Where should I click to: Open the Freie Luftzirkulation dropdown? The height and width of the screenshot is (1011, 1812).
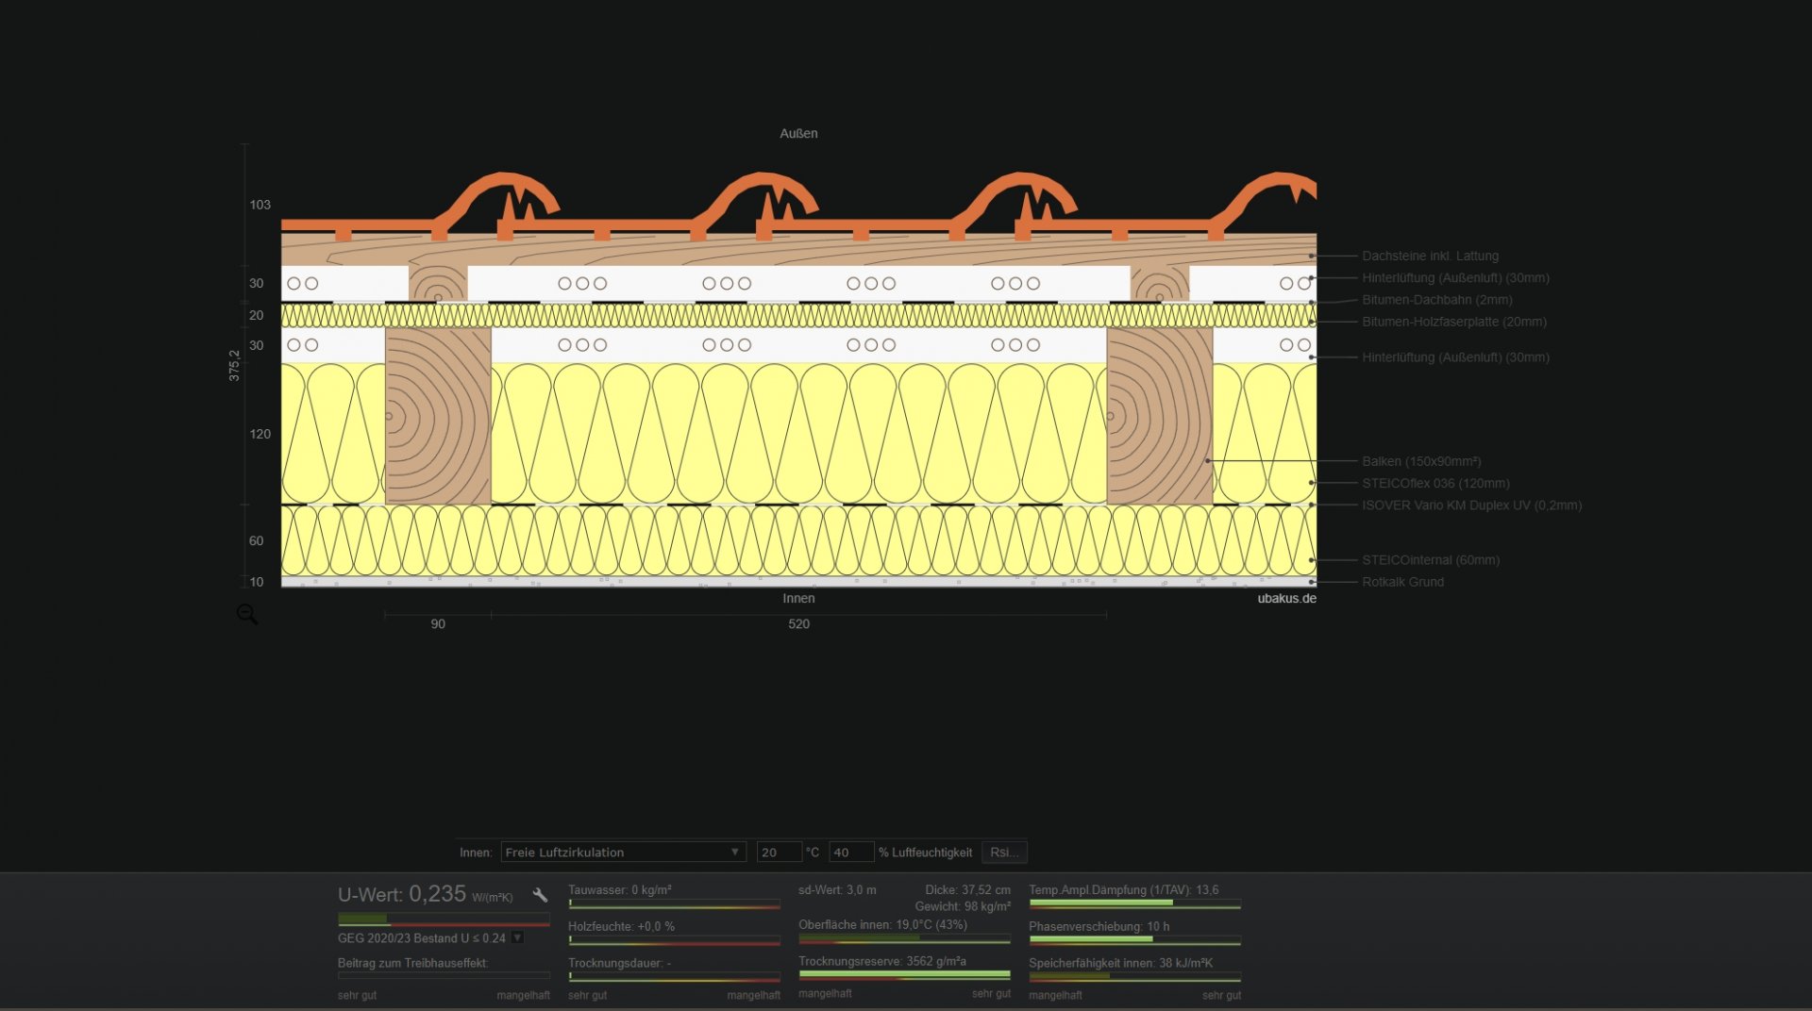point(622,853)
